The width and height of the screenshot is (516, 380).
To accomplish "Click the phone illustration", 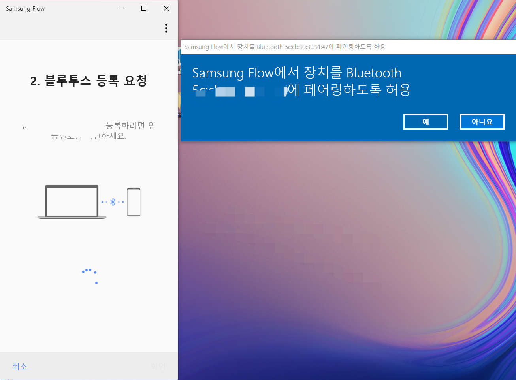I will tap(134, 202).
